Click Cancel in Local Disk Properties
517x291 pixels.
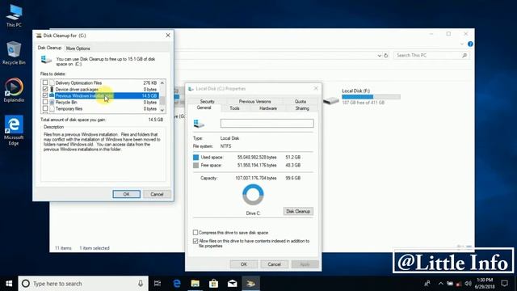click(274, 264)
